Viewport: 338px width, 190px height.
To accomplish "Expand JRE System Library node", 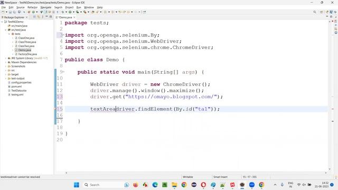I will click(6, 58).
